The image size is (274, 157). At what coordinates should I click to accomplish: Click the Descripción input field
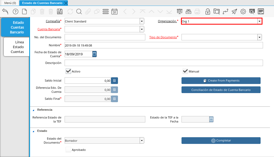click(164, 63)
